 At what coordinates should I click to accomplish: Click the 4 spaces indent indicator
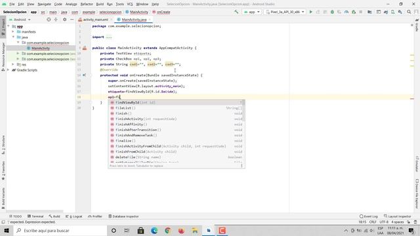[398, 222]
